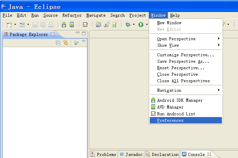Open Android SDK Manager from the toolbar
Screen dimensions: 238x158
click(x=64, y=25)
